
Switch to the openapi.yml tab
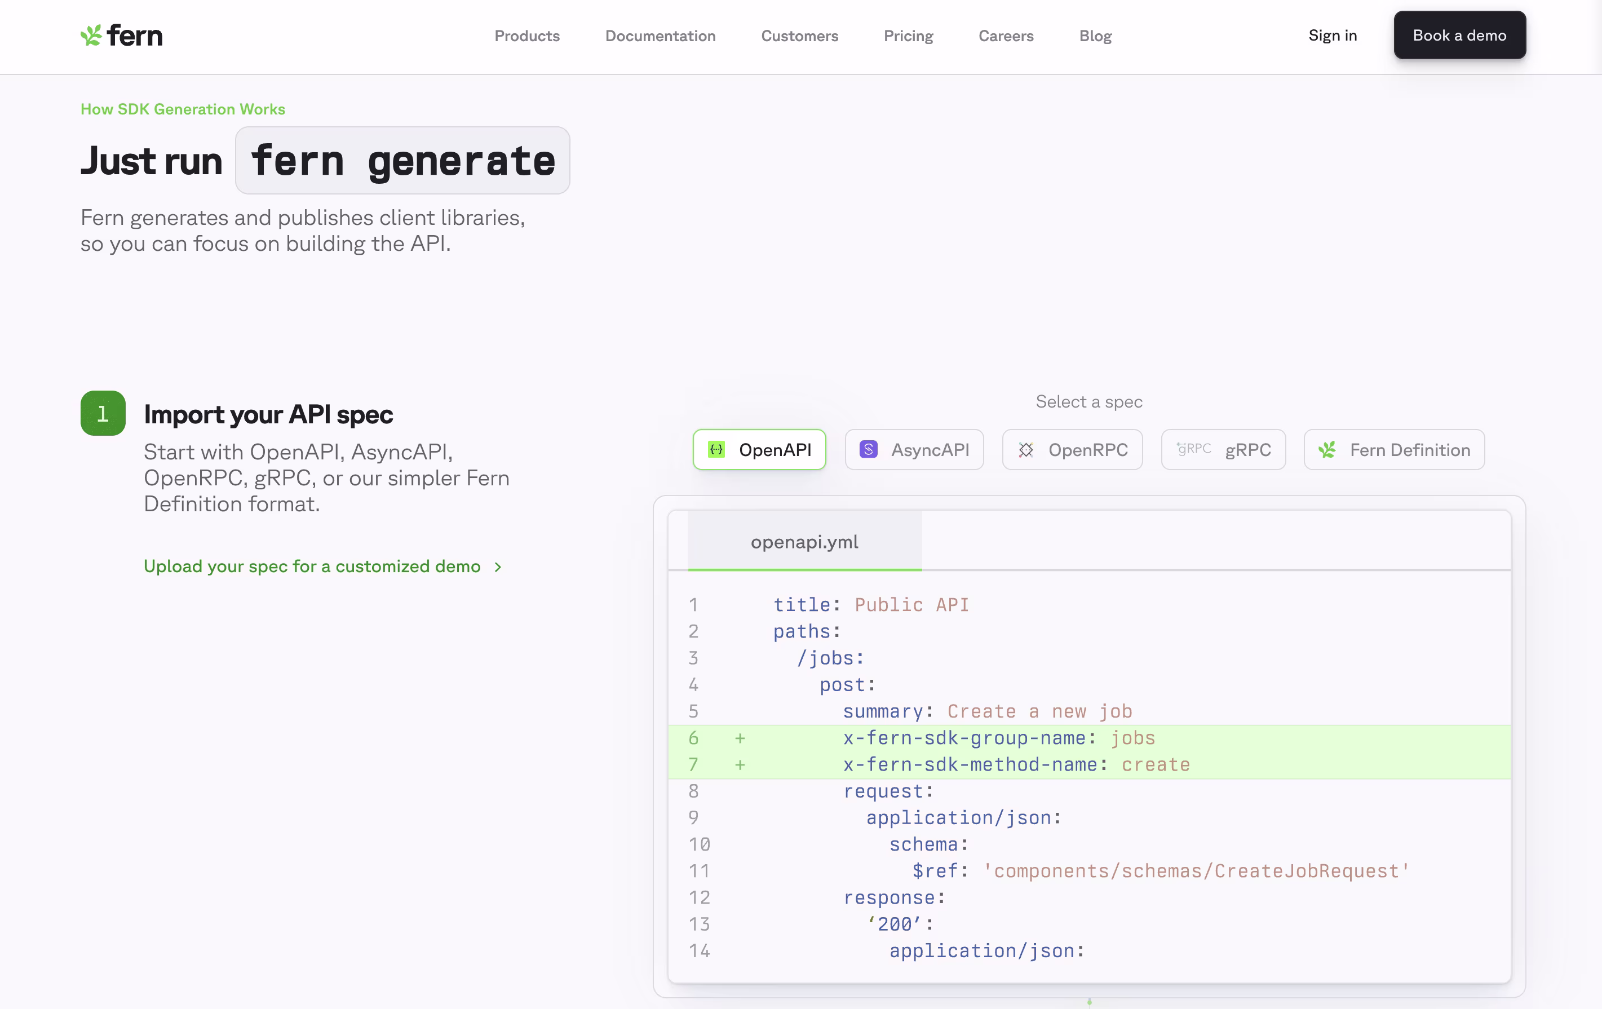(804, 541)
